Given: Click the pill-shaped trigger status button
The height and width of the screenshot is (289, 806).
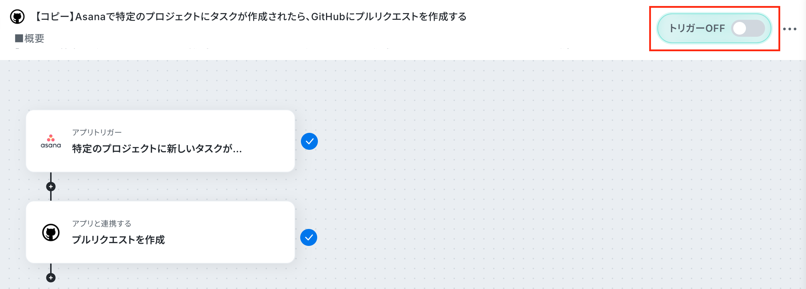Looking at the screenshot, I should (x=714, y=28).
